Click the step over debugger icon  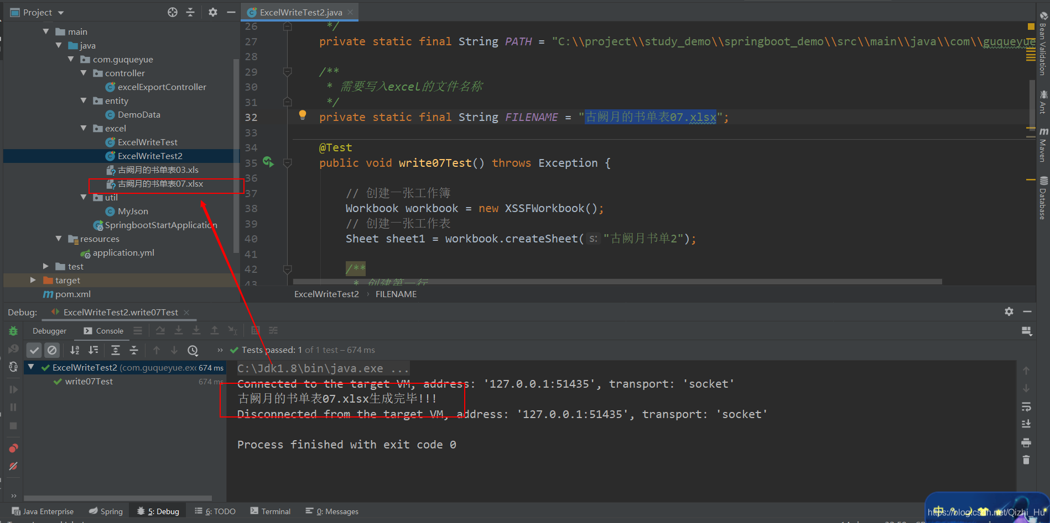click(x=160, y=331)
